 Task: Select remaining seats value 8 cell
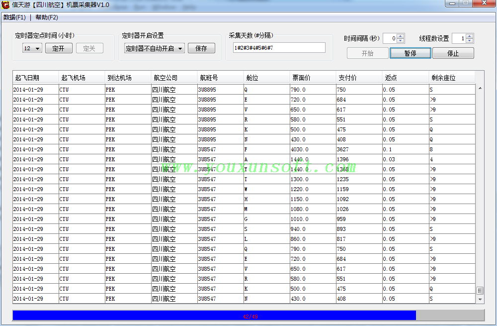(452, 149)
